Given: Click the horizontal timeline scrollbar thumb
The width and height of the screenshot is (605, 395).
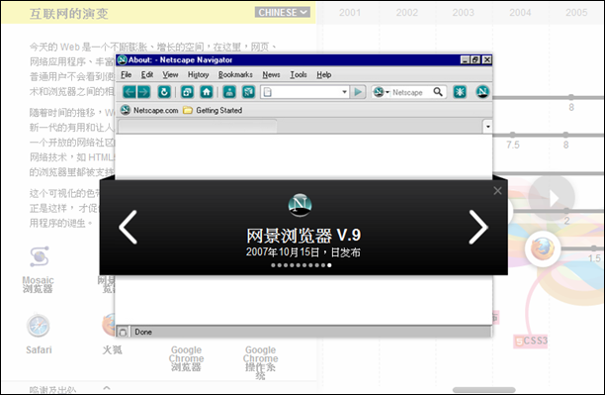Looking at the screenshot, I should pyautogui.click(x=483, y=390).
